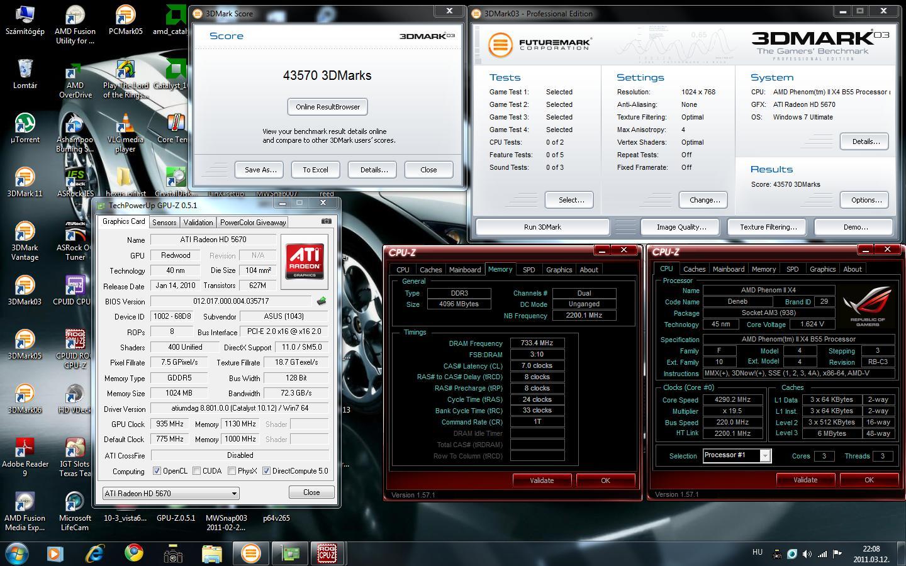Open Image Quality... button
Image resolution: width=906 pixels, height=566 pixels.
[x=681, y=227]
